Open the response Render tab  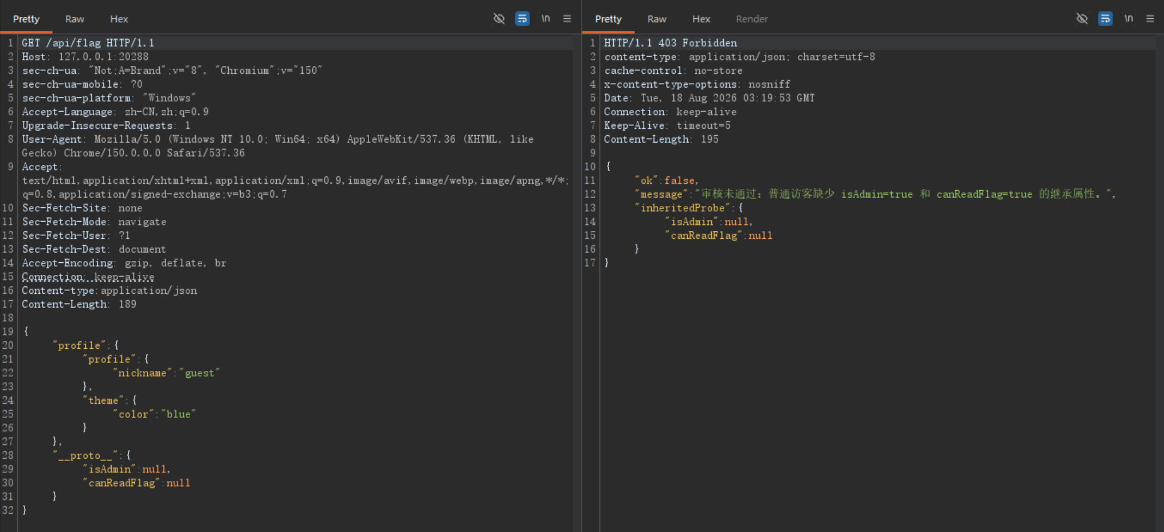[752, 19]
